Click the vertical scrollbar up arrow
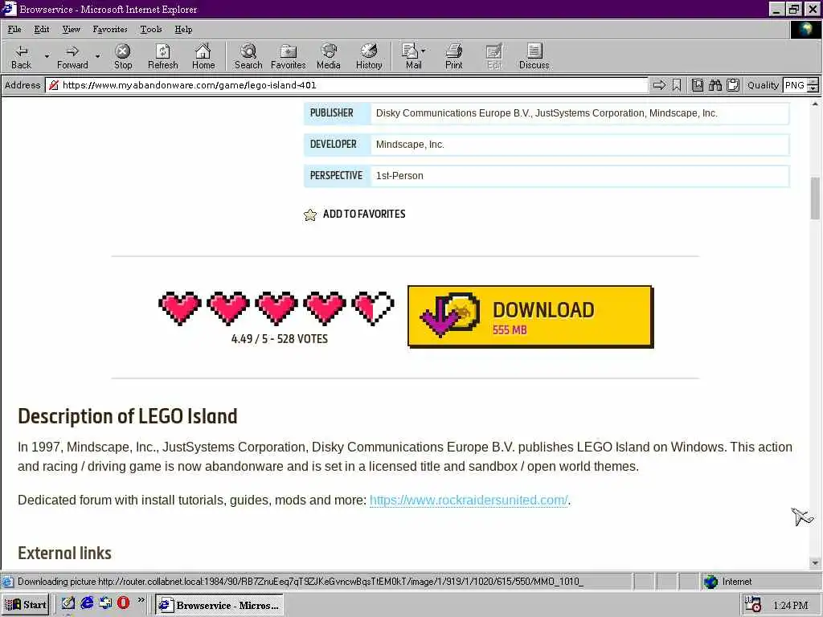The image size is (823, 617). (815, 104)
